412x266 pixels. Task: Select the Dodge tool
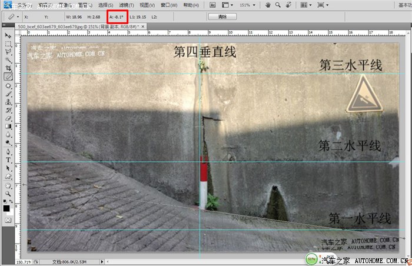pyautogui.click(x=8, y=143)
